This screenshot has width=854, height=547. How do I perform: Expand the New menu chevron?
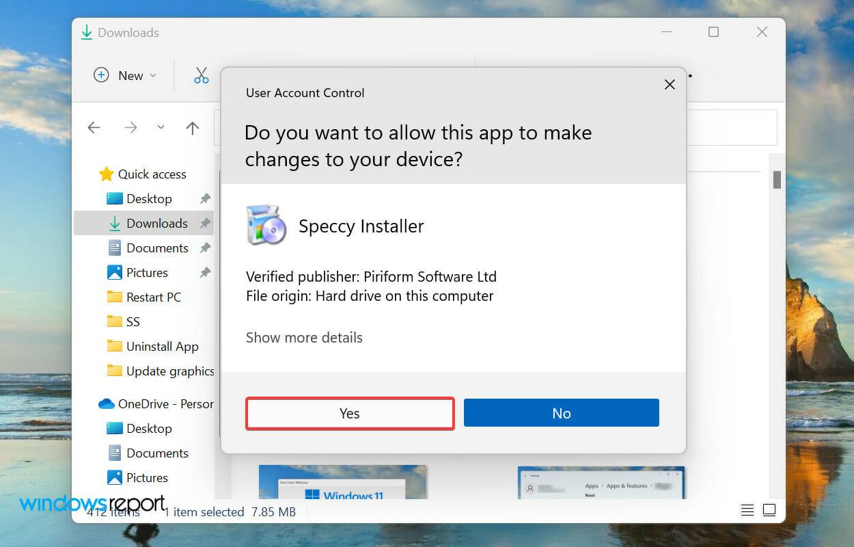coord(153,75)
